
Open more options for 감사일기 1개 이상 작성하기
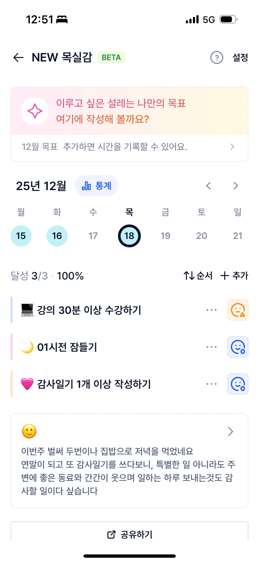click(211, 384)
